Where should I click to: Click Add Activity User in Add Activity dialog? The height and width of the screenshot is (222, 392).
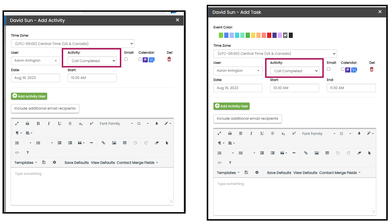(x=29, y=96)
